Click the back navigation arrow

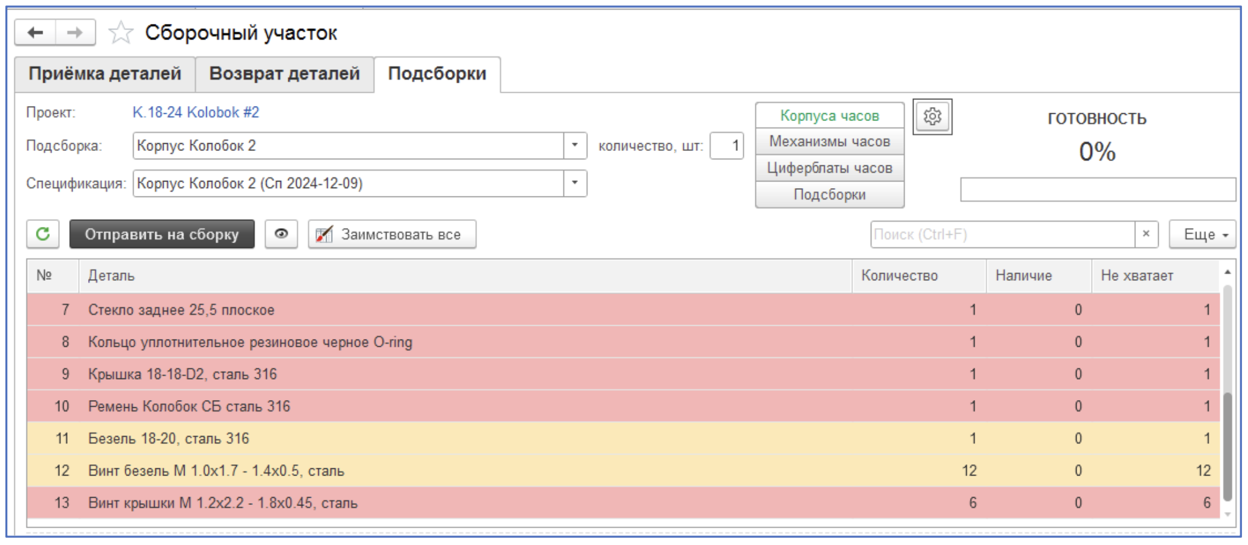tap(35, 32)
